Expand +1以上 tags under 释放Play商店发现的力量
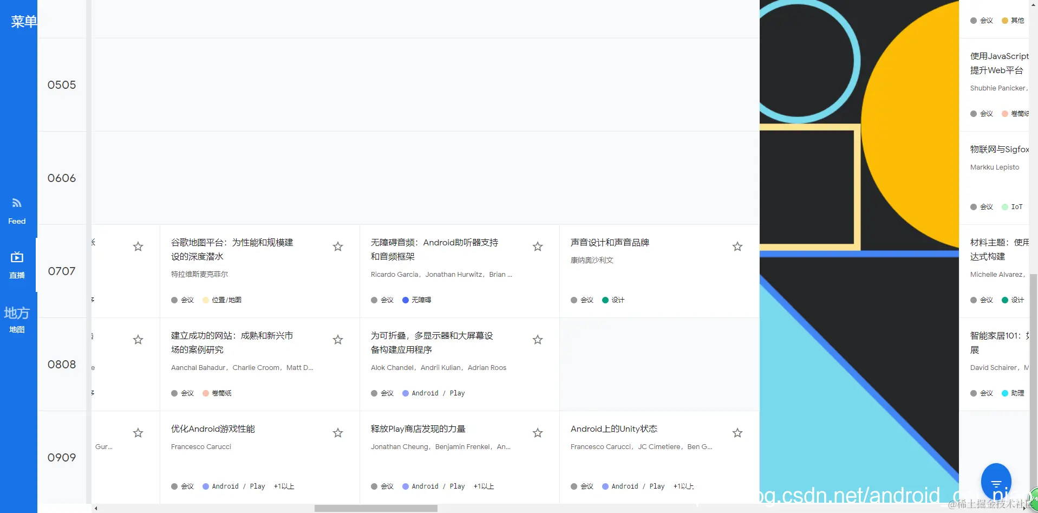This screenshot has height=513, width=1038. pyautogui.click(x=484, y=486)
